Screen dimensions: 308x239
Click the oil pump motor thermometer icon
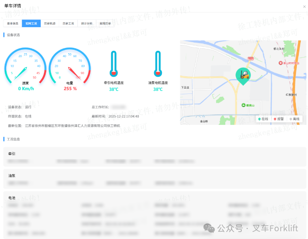[x=158, y=64]
